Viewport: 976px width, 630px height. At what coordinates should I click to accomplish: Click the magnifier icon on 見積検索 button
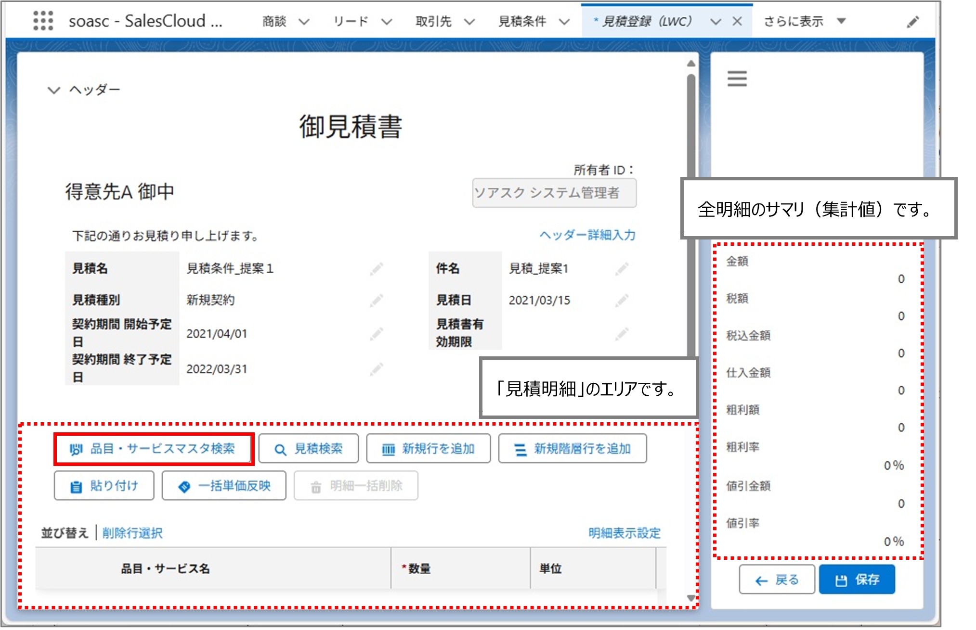click(x=280, y=448)
